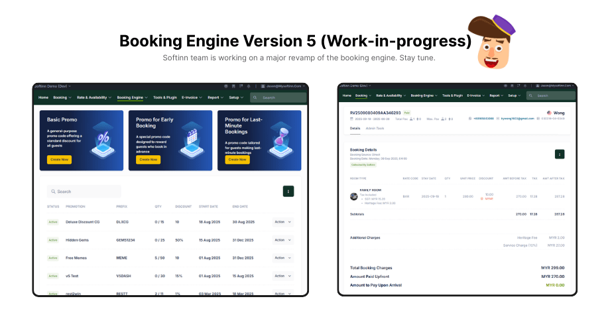The width and height of the screenshot is (610, 319).
Task: Focus the navbar Search box in the booking details screenshot
Action: (x=550, y=96)
